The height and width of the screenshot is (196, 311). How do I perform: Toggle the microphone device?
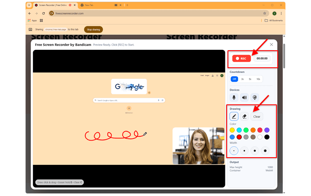pyautogui.click(x=234, y=98)
